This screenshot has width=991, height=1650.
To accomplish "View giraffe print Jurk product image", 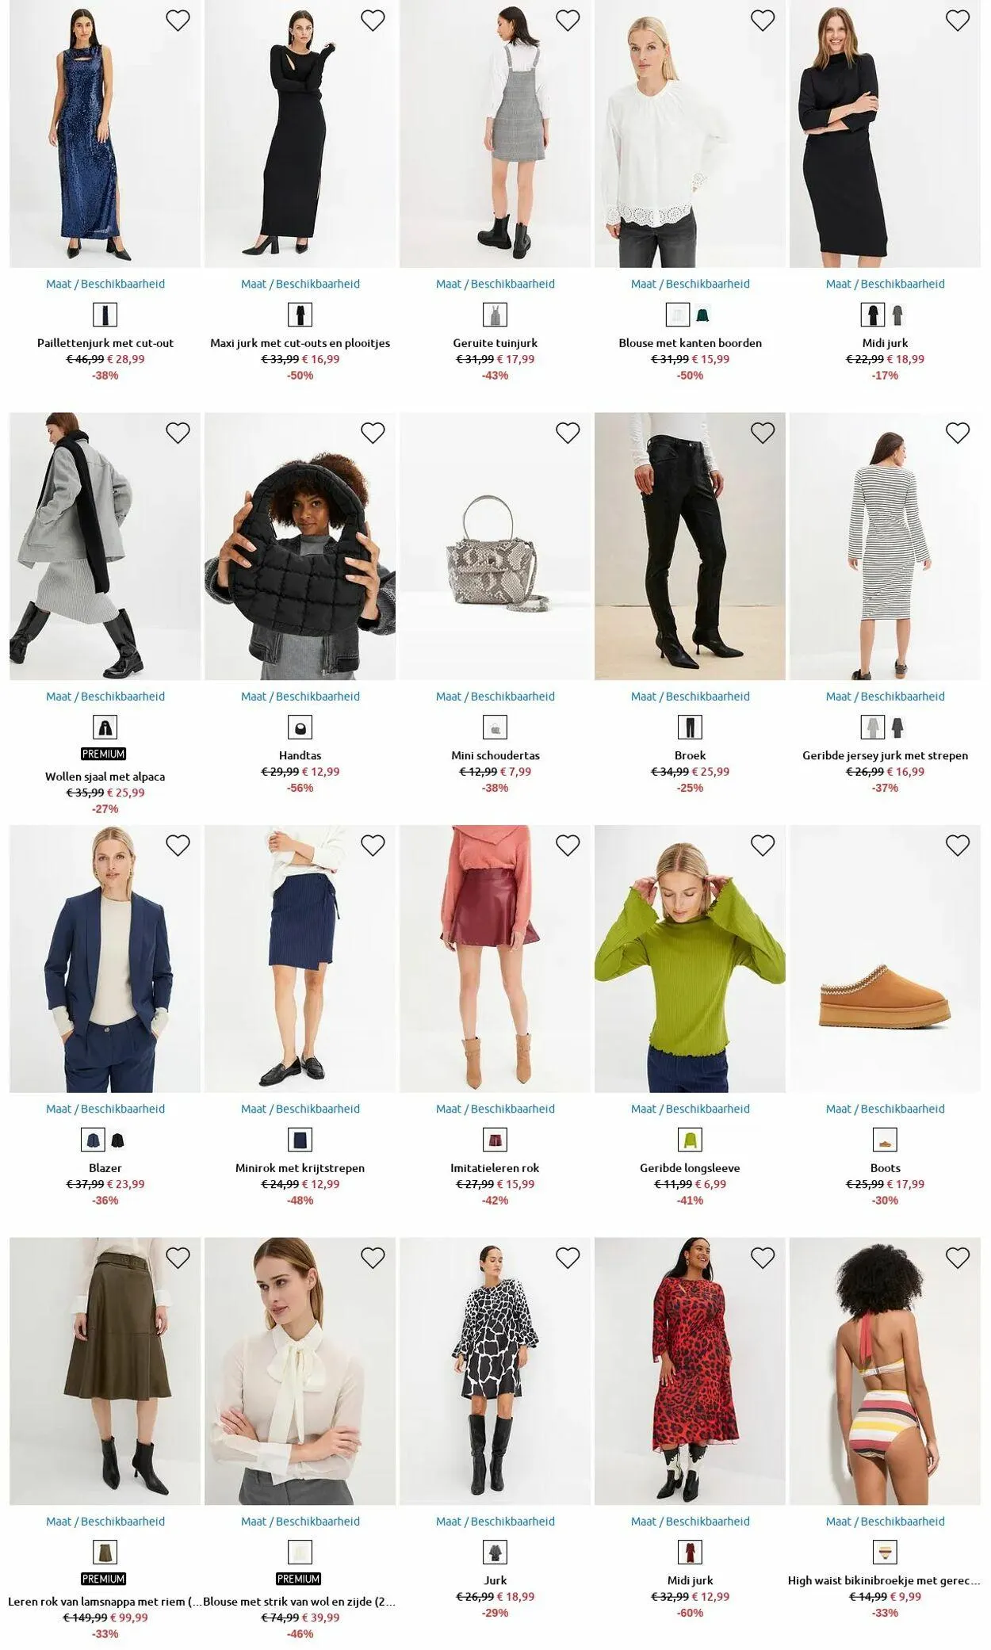I will 495,1371.
